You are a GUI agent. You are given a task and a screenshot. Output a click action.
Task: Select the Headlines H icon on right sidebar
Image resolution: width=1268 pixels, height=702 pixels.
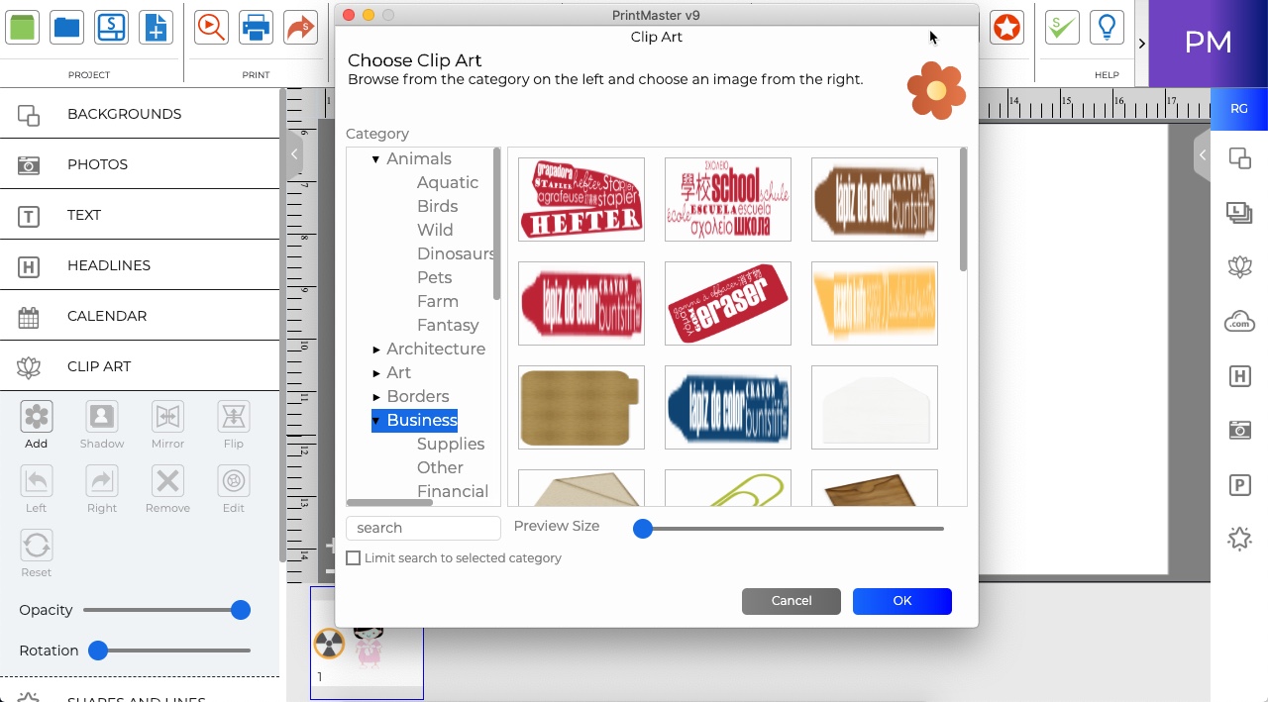pos(1239,376)
